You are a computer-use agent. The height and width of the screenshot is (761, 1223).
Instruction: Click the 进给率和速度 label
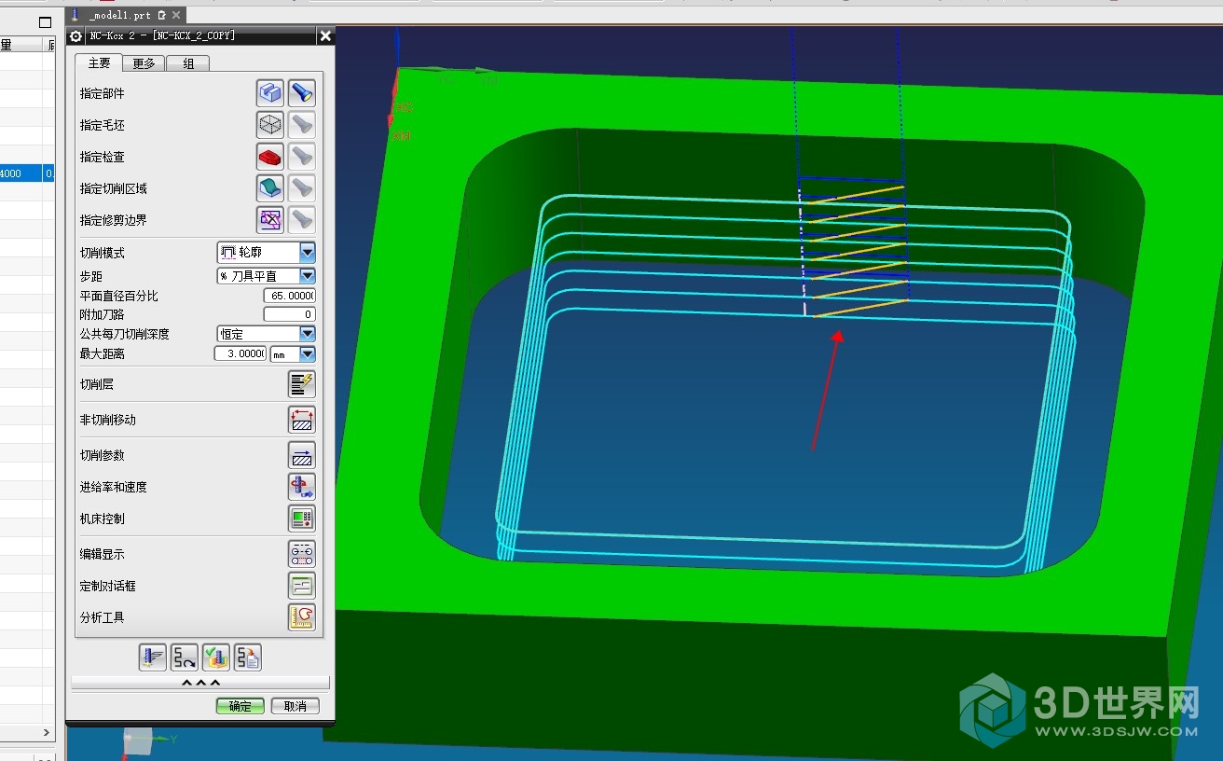(x=114, y=487)
